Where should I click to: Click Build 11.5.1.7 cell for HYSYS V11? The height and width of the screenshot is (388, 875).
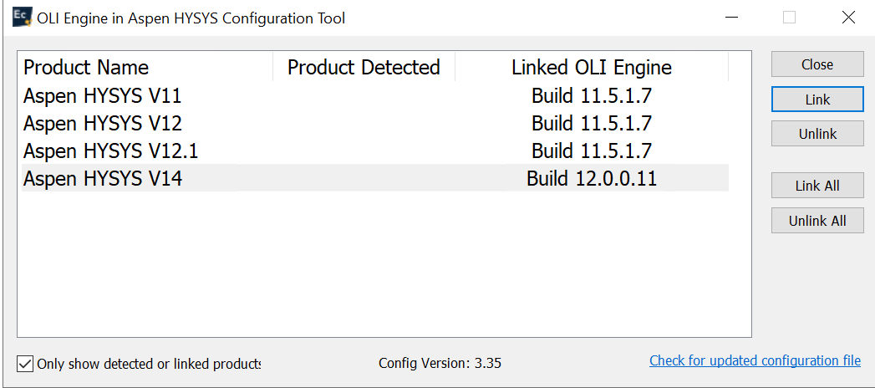pos(591,96)
